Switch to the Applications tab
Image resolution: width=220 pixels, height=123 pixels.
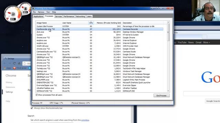(x=38, y=16)
